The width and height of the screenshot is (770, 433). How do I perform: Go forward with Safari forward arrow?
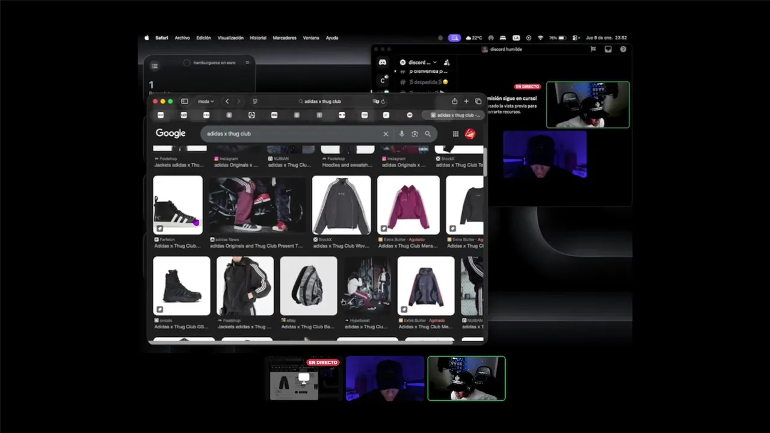pyautogui.click(x=238, y=102)
